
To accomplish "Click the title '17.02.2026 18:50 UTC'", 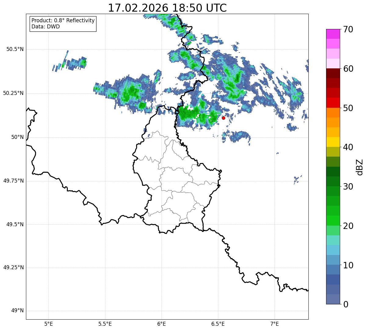I will click(167, 8).
